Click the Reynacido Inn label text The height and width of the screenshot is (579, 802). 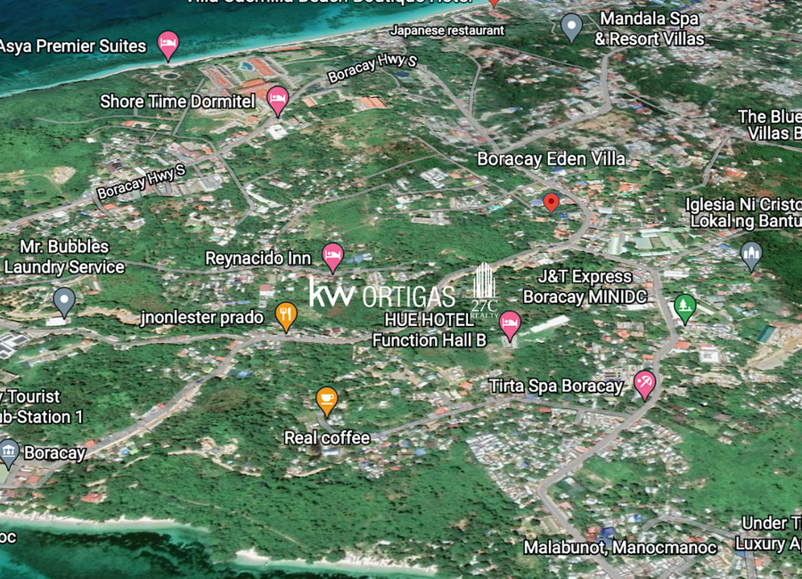coord(258,258)
